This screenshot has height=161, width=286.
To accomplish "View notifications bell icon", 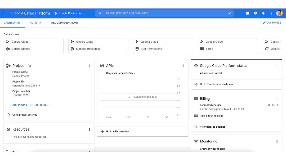I will coord(263,13).
